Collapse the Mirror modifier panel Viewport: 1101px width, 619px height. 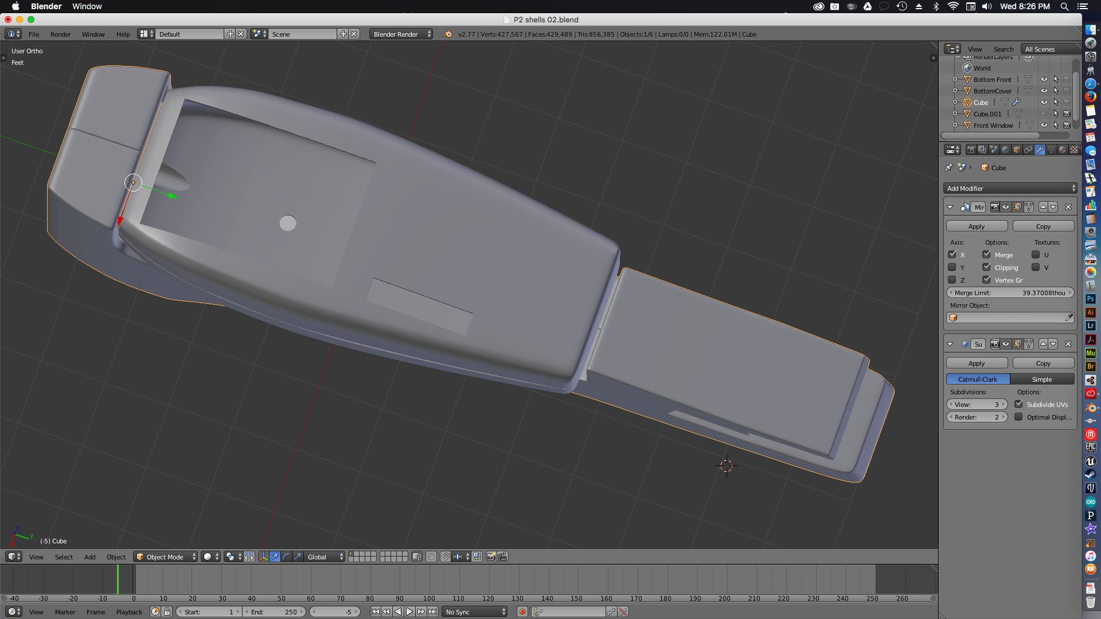coord(950,207)
